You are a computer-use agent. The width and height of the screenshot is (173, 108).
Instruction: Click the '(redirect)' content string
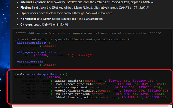point(79,55)
